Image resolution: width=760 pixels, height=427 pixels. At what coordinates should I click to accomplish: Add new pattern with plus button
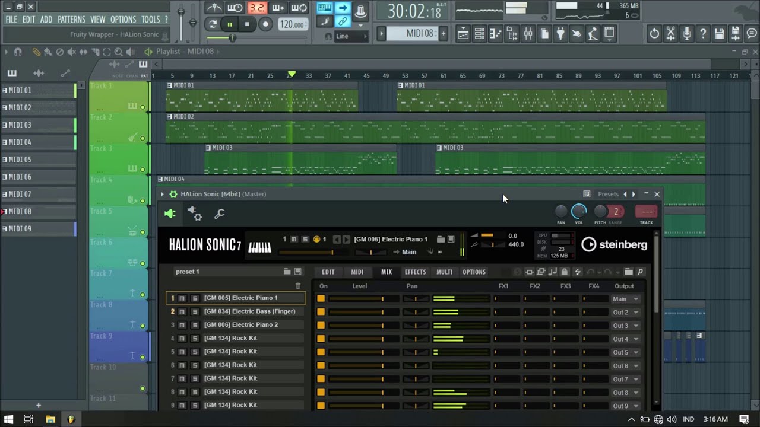pyautogui.click(x=443, y=34)
